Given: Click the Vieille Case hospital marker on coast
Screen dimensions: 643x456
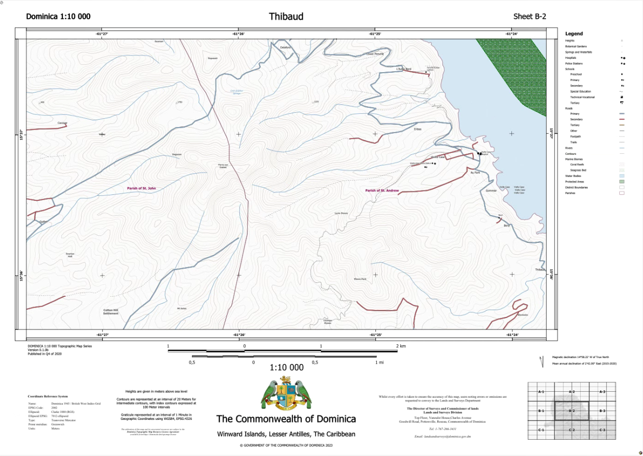Looking at the screenshot, I should (x=479, y=154).
